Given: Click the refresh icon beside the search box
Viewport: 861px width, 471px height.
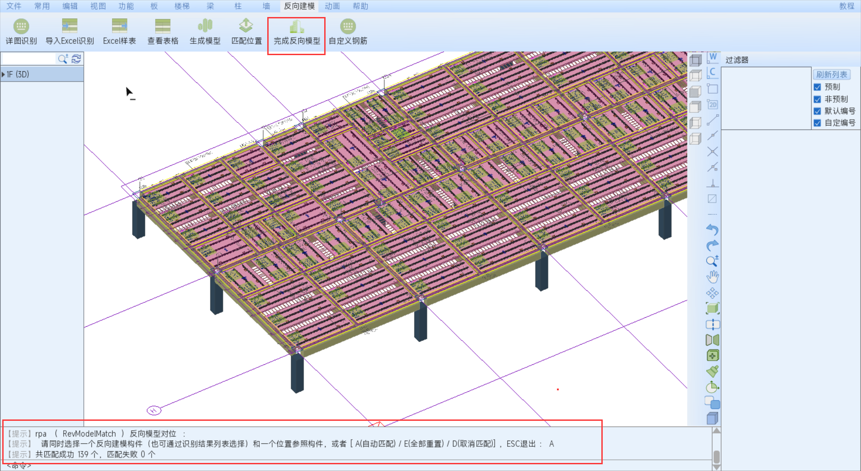Looking at the screenshot, I should click(76, 59).
